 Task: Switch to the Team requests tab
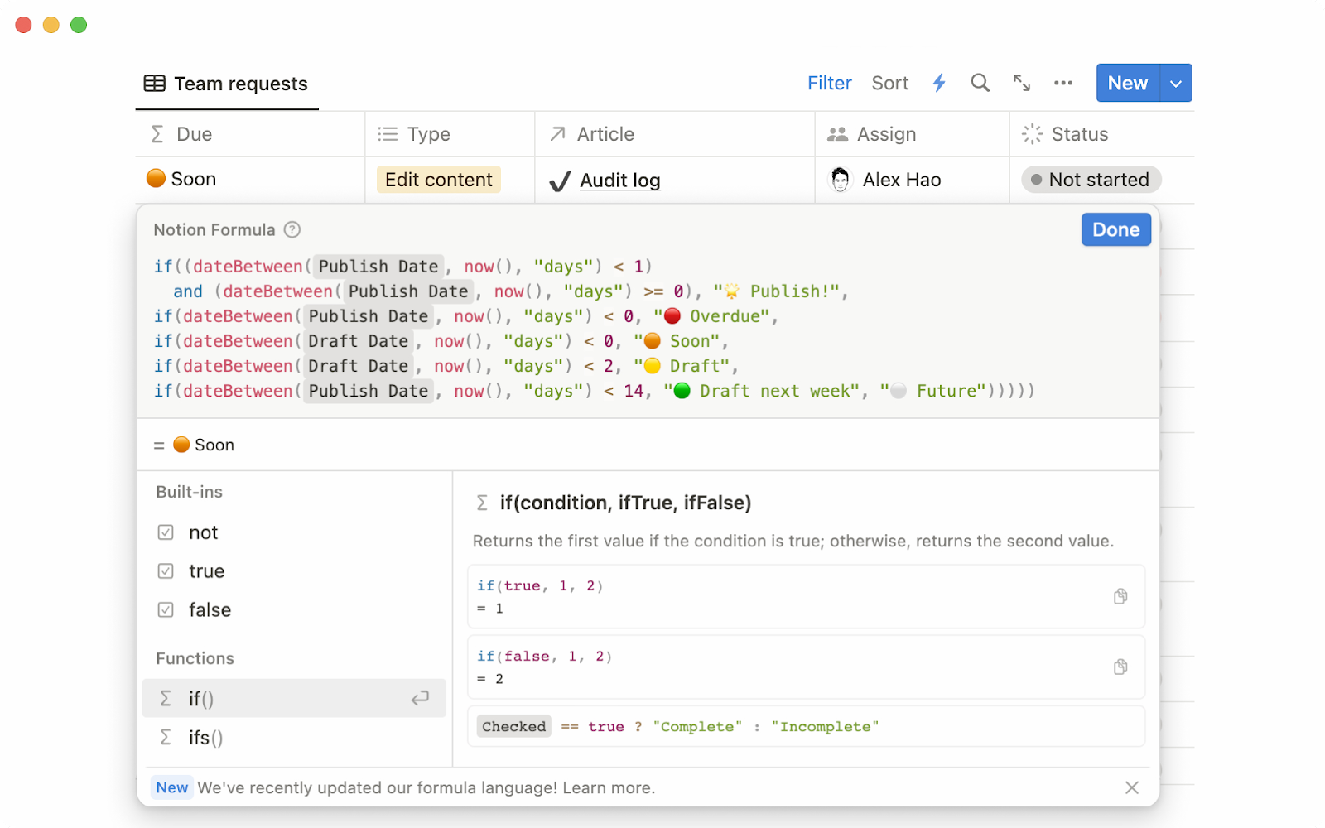click(240, 83)
